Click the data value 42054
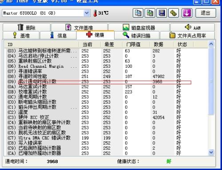This screenshot has height=170, width=222. (x=159, y=117)
